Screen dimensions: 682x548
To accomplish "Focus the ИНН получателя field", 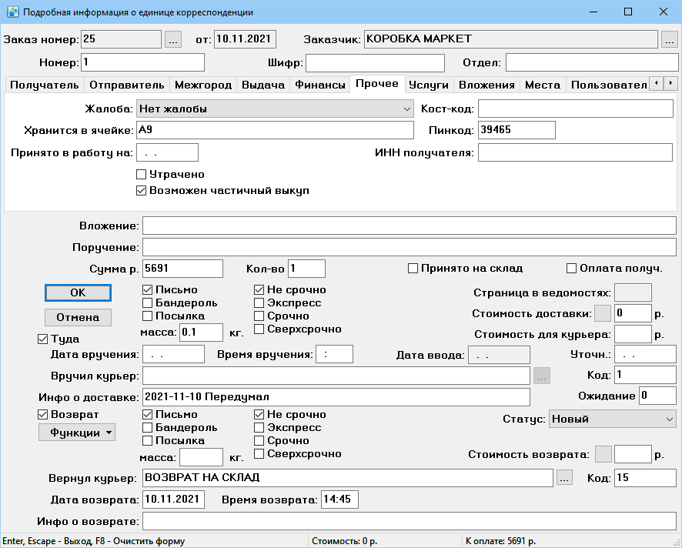I will pos(576,152).
